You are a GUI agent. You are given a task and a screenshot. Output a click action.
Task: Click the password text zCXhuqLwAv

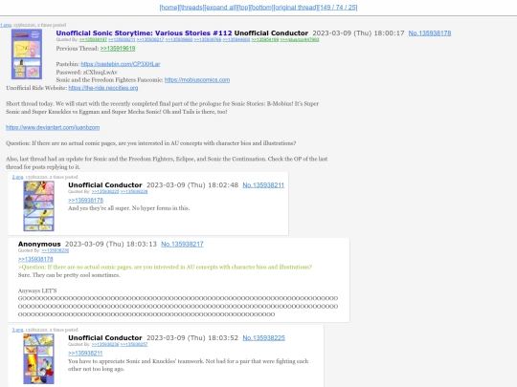pos(100,72)
